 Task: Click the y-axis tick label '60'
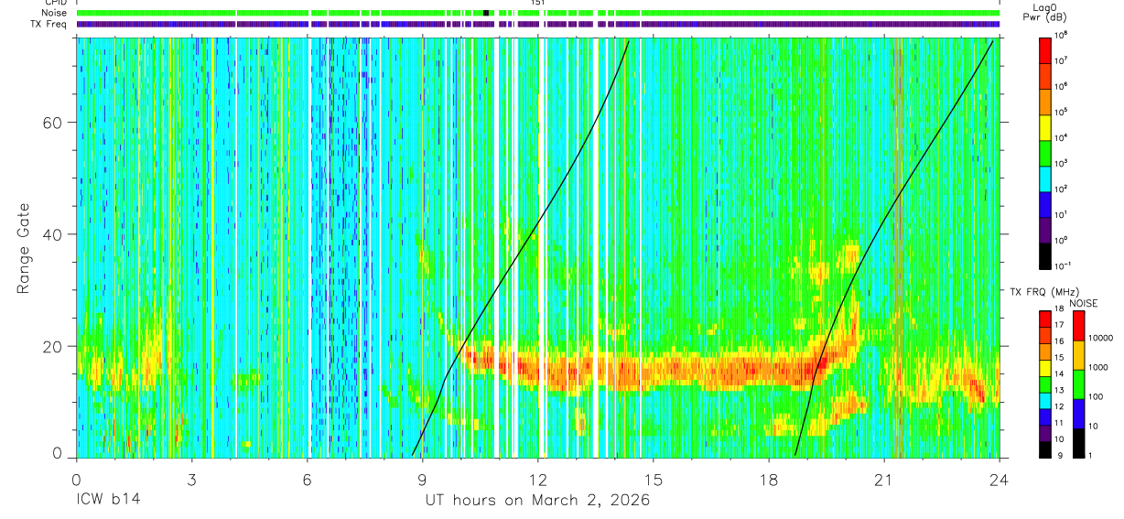click(53, 123)
